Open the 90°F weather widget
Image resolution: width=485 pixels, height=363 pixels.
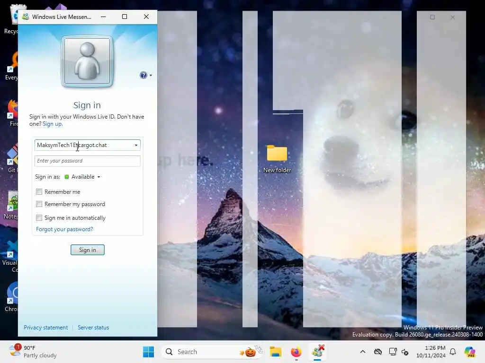click(x=33, y=352)
